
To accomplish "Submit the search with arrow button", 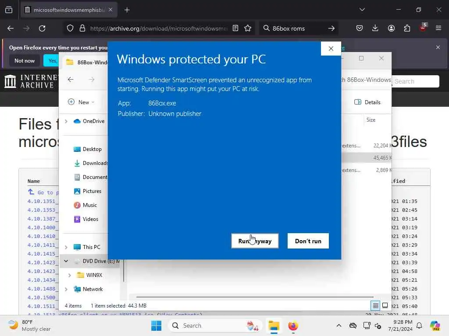I will tap(331, 28).
